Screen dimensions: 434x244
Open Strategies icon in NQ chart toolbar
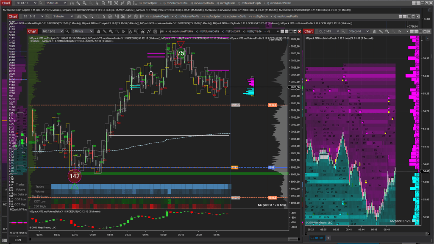149,31
